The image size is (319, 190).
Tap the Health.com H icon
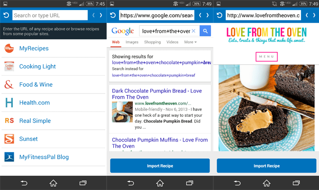point(9,103)
